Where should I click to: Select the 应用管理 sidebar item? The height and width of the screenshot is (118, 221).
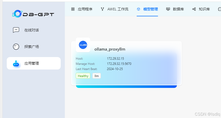[34, 63]
